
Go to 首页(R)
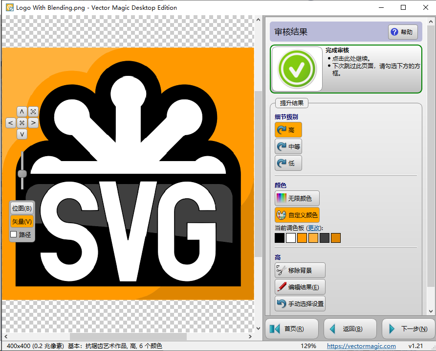point(292,328)
